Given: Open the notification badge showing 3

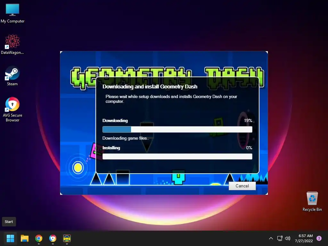Looking at the screenshot, I should pos(319,238).
